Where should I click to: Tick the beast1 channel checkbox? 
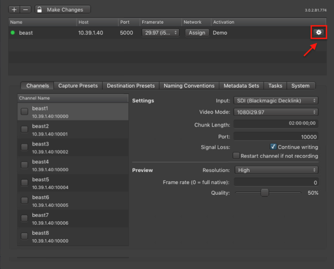(24, 111)
